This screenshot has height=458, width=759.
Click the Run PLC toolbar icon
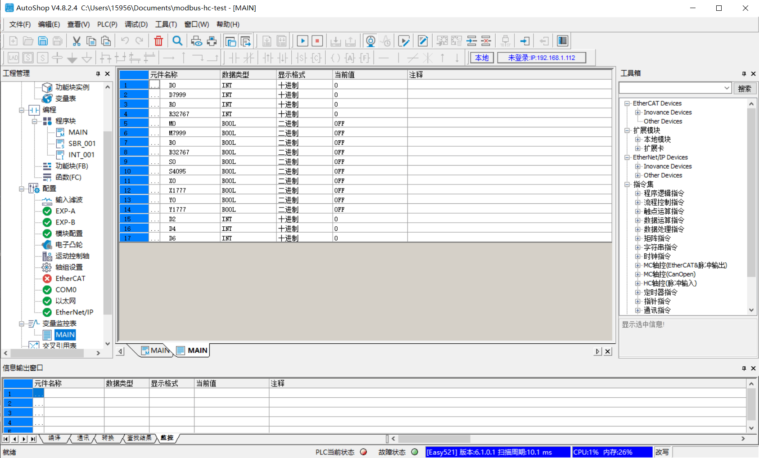click(x=303, y=41)
